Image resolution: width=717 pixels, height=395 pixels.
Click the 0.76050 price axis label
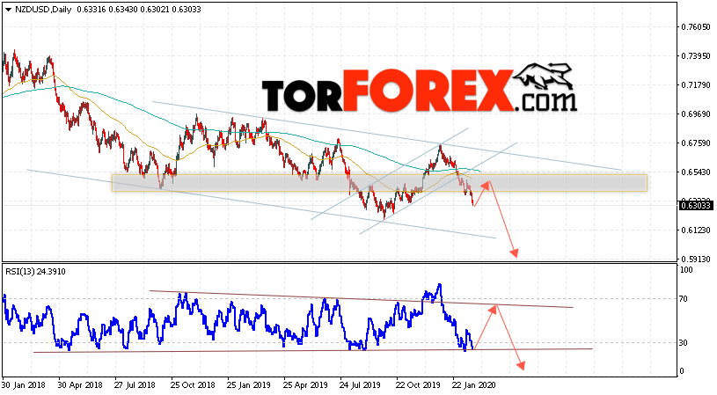coord(696,27)
